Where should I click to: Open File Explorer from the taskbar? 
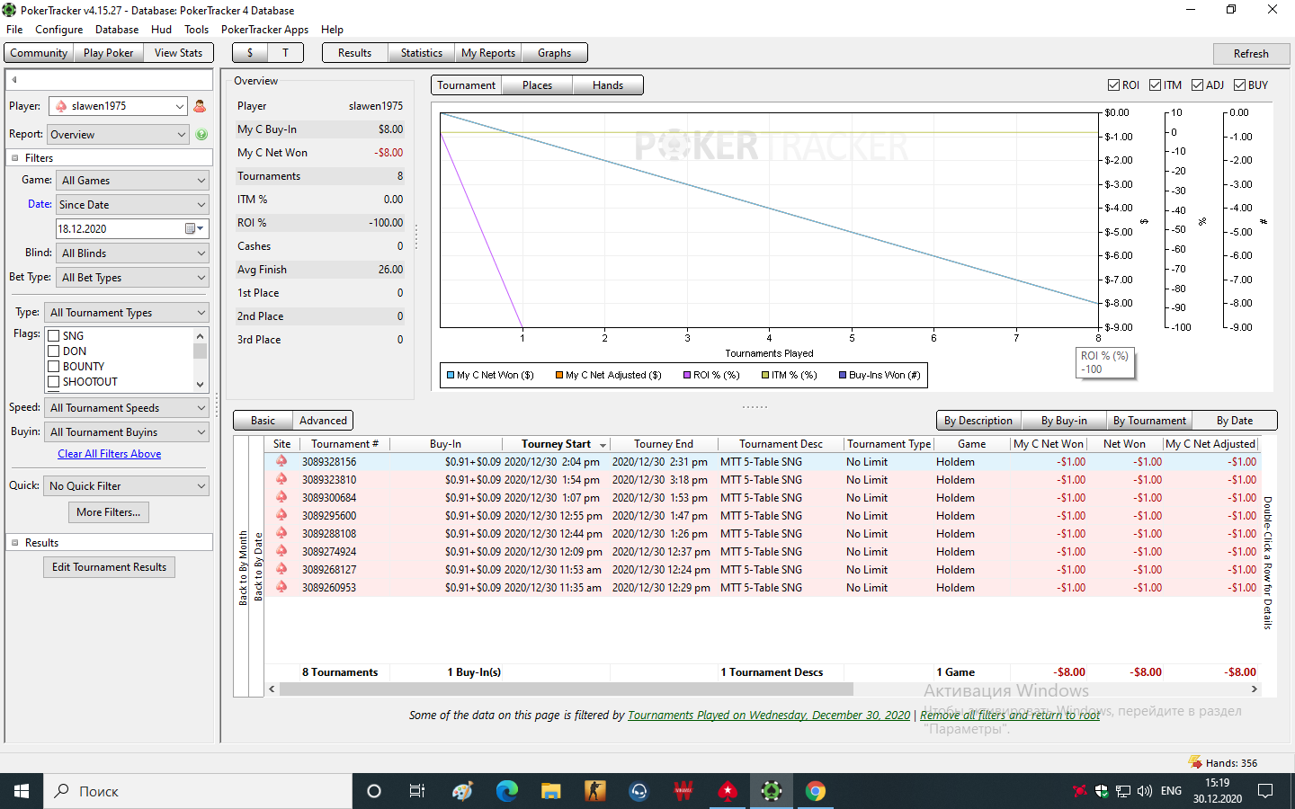(x=551, y=791)
